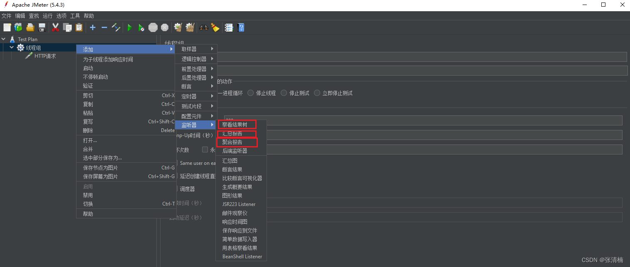Open the 文件 menu
Screen dimensions: 630x267
6,16
